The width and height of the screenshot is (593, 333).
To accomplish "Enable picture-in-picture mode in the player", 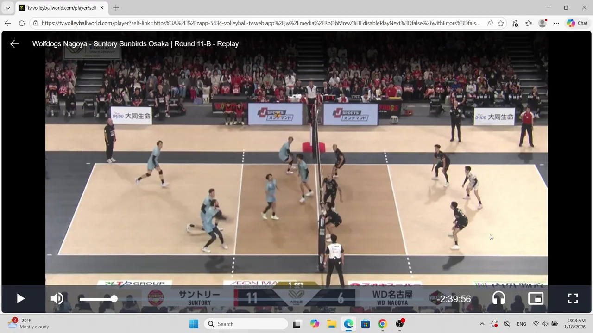I will coord(536,298).
